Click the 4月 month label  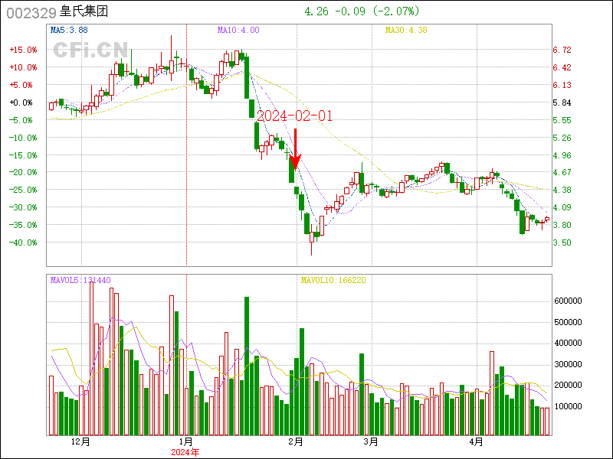476,442
